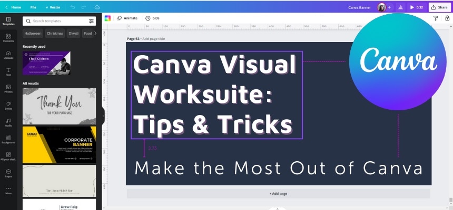Click the Copy style paint roller icon

click(436, 18)
